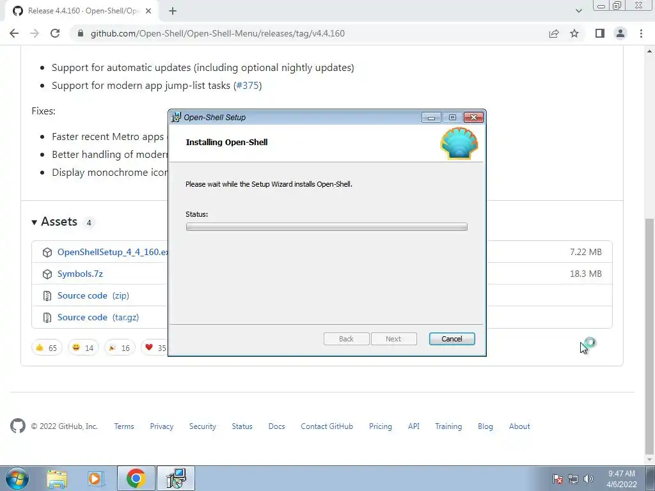Open the Terms footer link

[124, 426]
